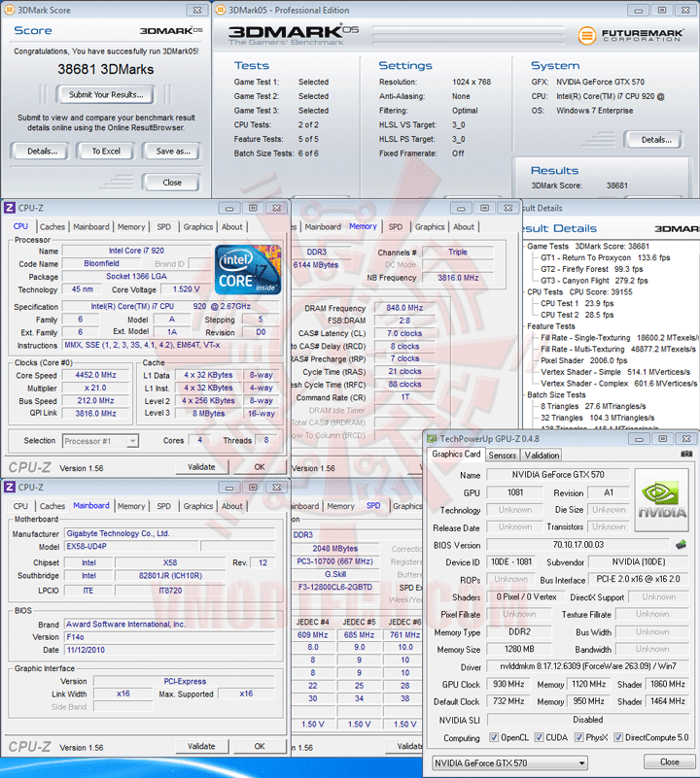Open the Validation tab in GPU-Z

point(542,455)
